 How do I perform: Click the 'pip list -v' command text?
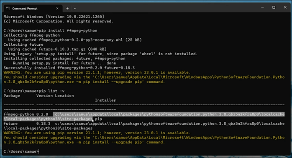pyautogui.click(x=51, y=91)
